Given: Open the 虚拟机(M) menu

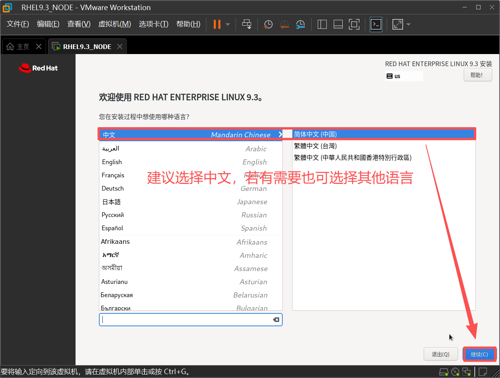Looking at the screenshot, I should pos(115,24).
